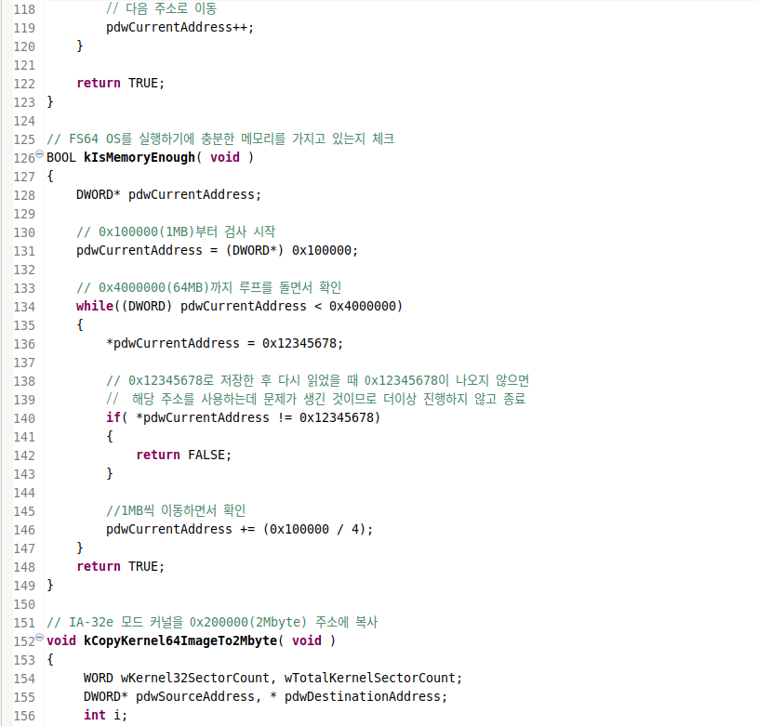Click comment line 139 '해당 주소를 사용하는데'
This screenshot has width=757, height=726.
[316, 400]
